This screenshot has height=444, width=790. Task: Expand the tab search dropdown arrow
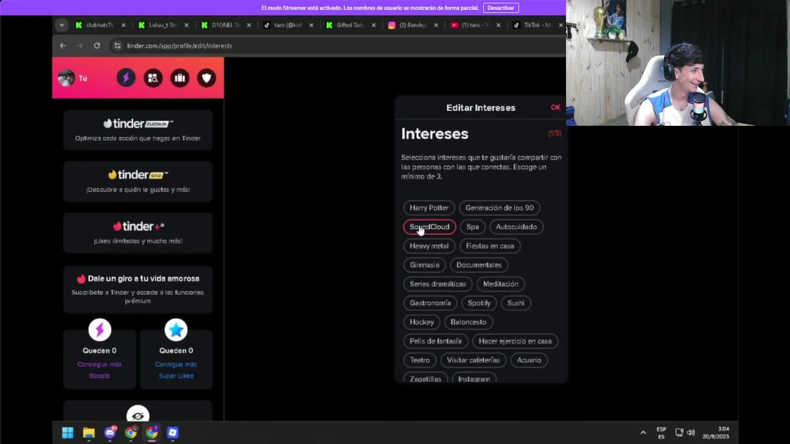[x=61, y=25]
